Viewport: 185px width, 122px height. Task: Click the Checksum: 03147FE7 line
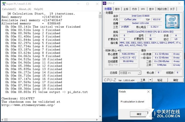[x=18, y=98]
